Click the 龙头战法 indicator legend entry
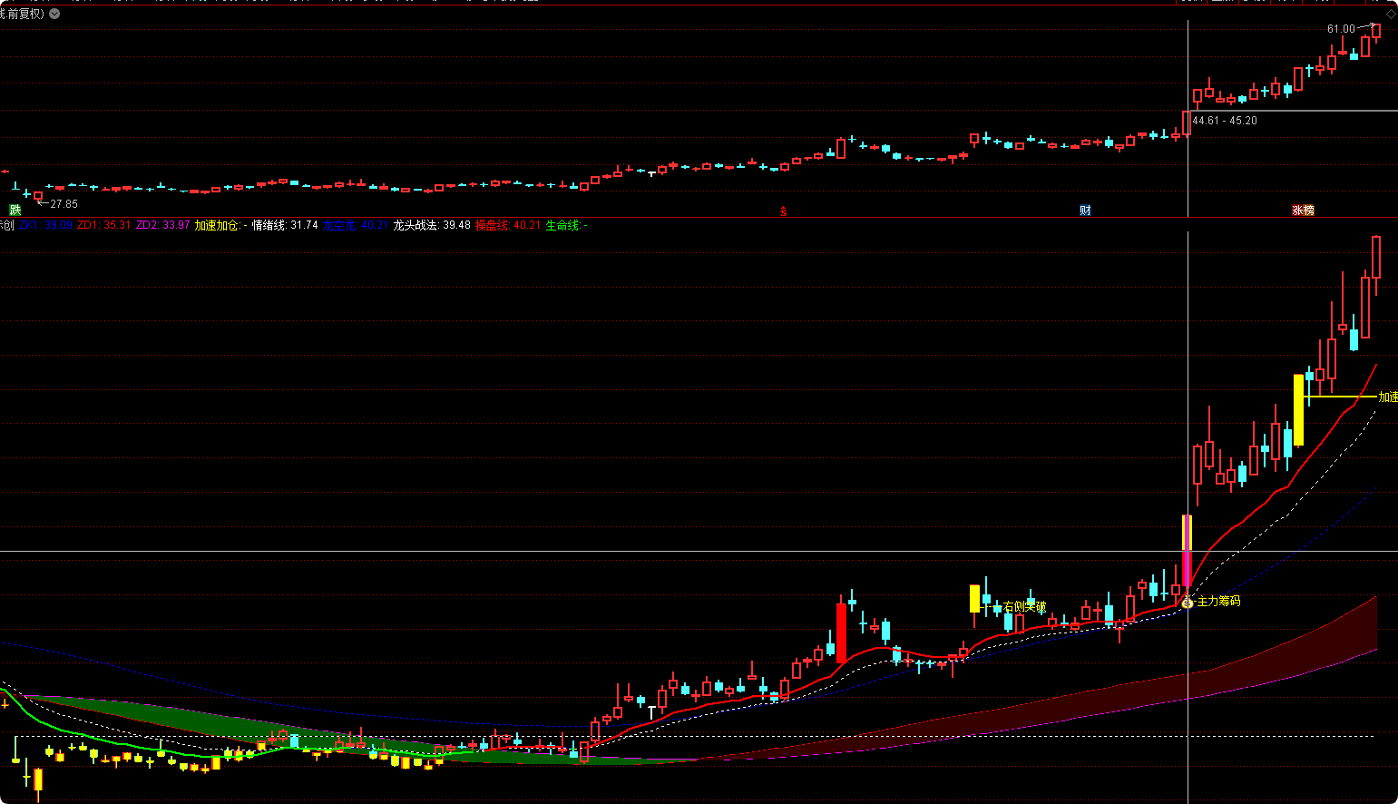The width and height of the screenshot is (1398, 804). 431,225
